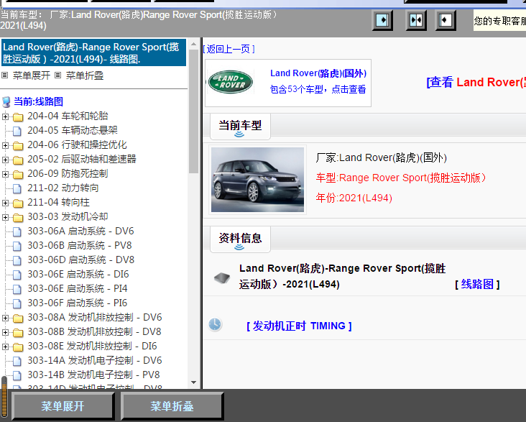Click the split-both-panes layout icon
This screenshot has width=526, height=422.
(416, 20)
